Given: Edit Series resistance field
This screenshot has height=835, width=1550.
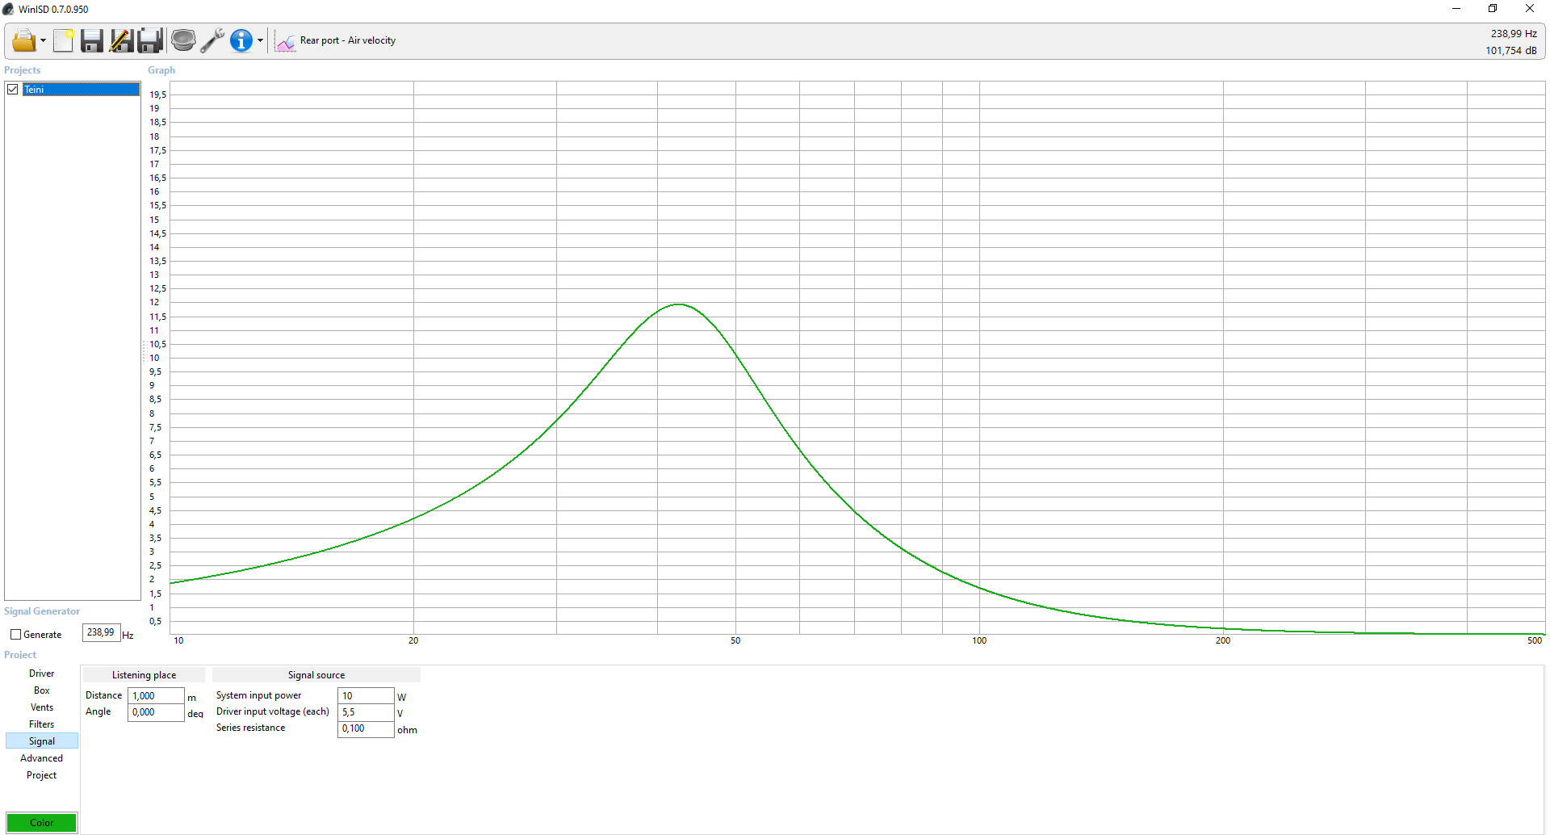Looking at the screenshot, I should (366, 728).
